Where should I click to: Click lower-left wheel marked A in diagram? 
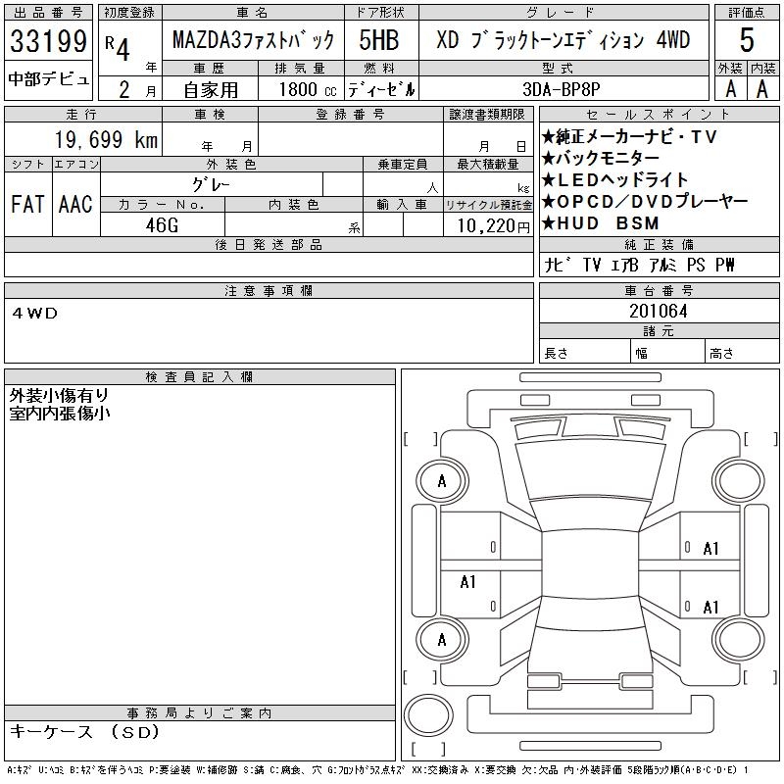442,640
